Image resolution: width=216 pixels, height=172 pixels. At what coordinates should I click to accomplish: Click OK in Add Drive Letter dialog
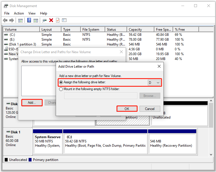[127, 109]
